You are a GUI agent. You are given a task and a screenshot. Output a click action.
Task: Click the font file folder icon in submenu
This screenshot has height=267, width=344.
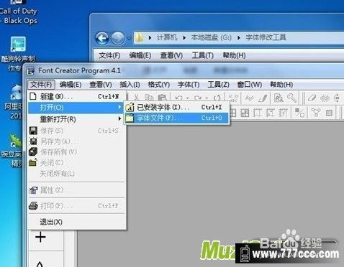(130, 118)
